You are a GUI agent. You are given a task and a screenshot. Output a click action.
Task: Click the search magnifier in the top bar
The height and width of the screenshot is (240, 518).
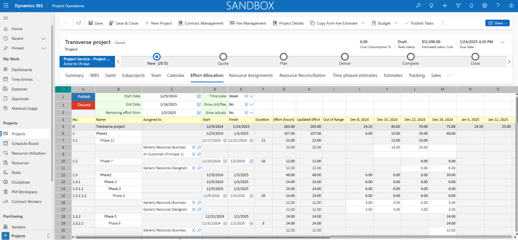419,6
